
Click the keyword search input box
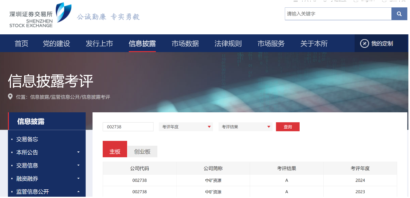(338, 14)
